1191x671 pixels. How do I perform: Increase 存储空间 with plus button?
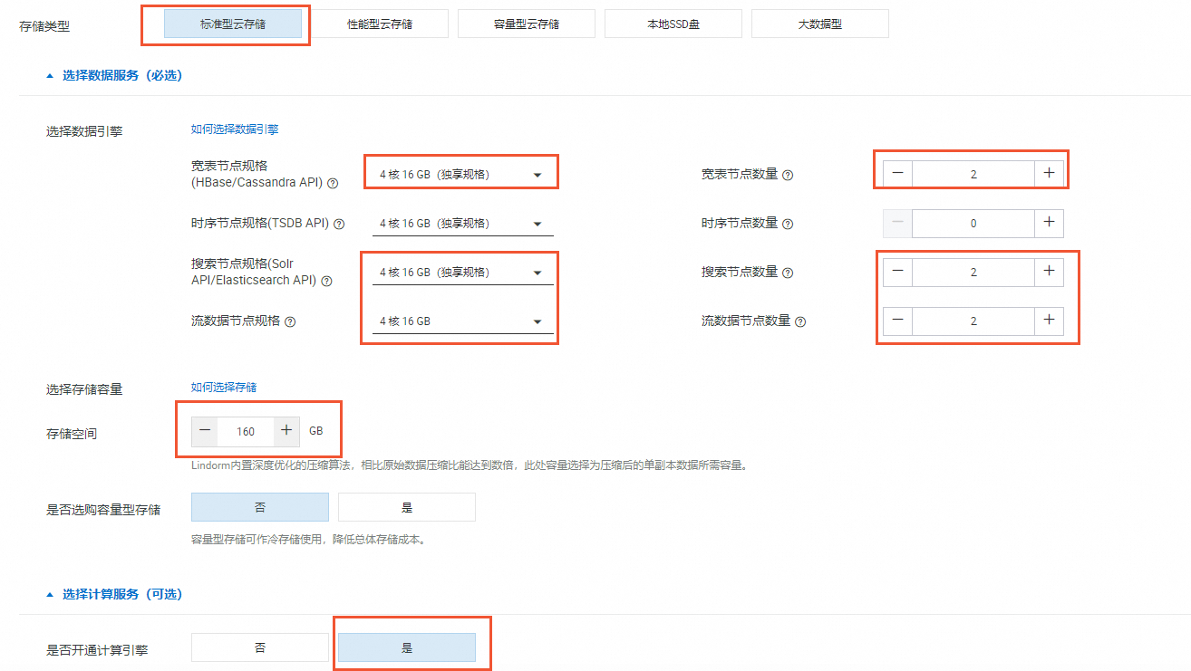coord(286,431)
